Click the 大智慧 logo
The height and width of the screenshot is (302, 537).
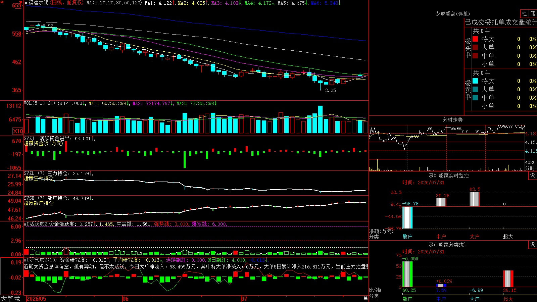[x=10, y=299]
